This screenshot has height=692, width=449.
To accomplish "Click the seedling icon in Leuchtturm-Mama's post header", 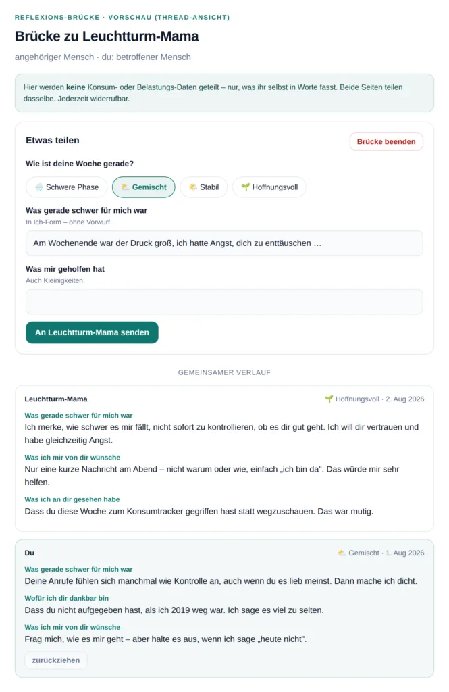I will (329, 399).
